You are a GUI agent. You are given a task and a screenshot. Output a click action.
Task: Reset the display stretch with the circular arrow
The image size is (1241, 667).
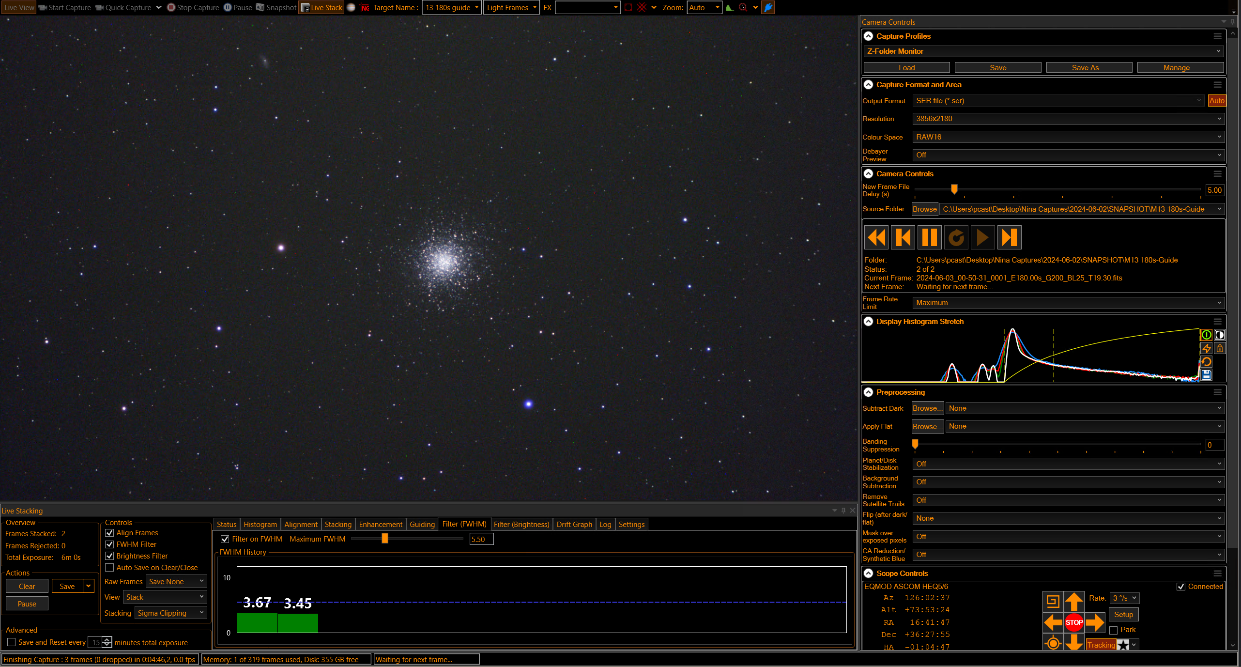[1206, 361]
